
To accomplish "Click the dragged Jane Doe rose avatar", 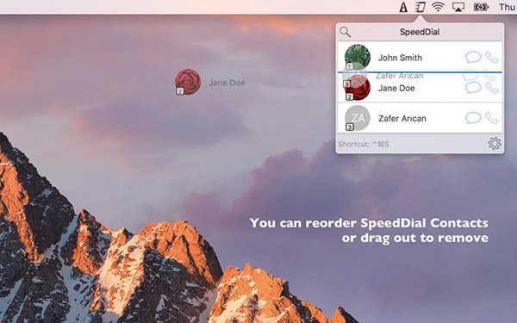I will 188,82.
